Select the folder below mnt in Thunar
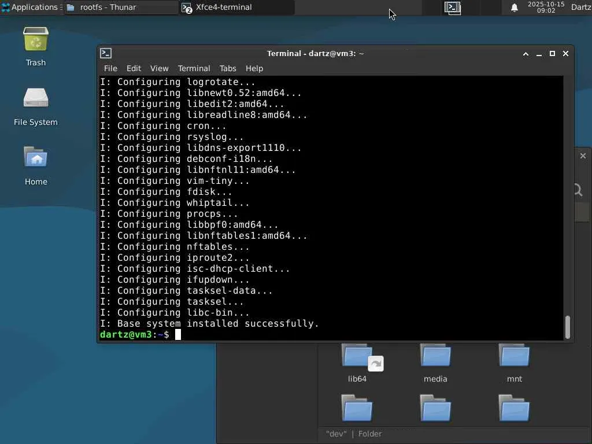This screenshot has width=592, height=444. [514, 408]
